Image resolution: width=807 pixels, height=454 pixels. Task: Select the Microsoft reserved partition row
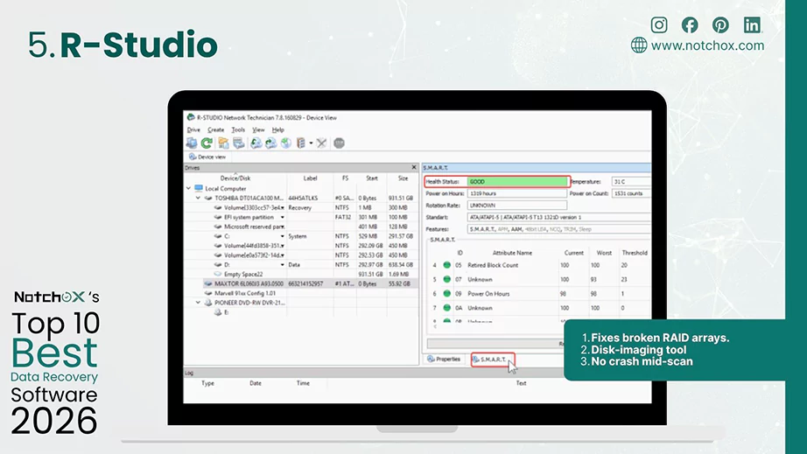[254, 227]
